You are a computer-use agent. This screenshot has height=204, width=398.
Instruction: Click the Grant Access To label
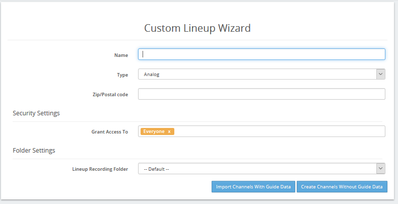tap(110, 131)
